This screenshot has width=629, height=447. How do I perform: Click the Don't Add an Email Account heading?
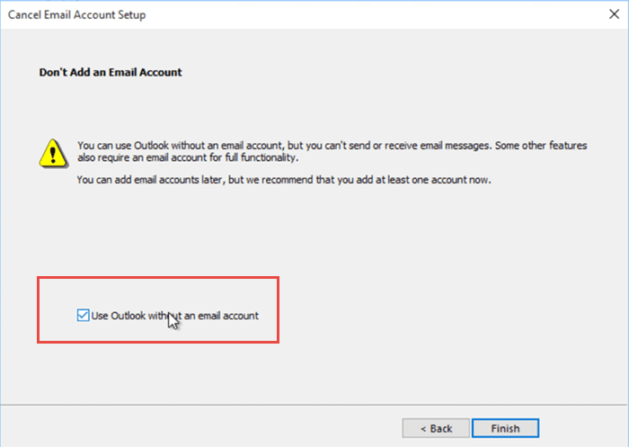point(111,72)
